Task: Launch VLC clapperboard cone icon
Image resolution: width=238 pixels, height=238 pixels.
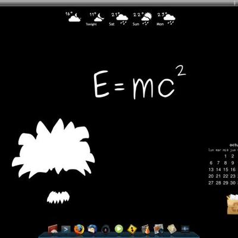Action: (x=145, y=229)
